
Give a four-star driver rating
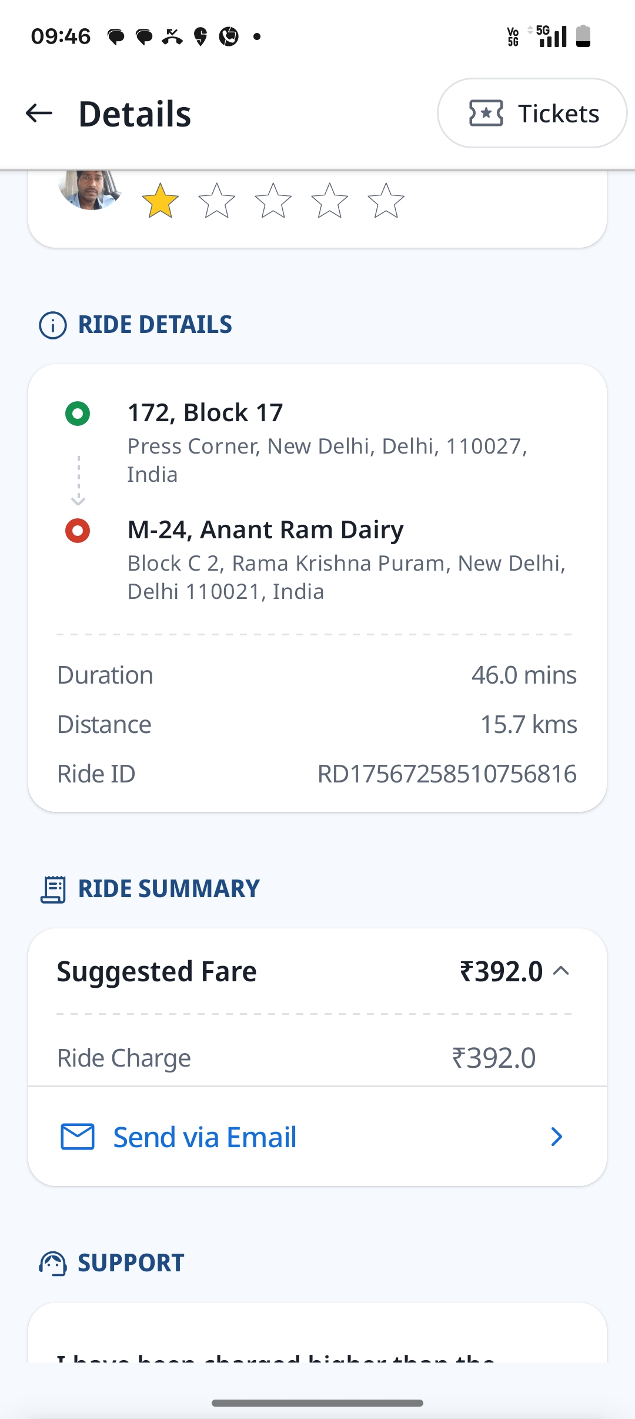[x=329, y=201]
